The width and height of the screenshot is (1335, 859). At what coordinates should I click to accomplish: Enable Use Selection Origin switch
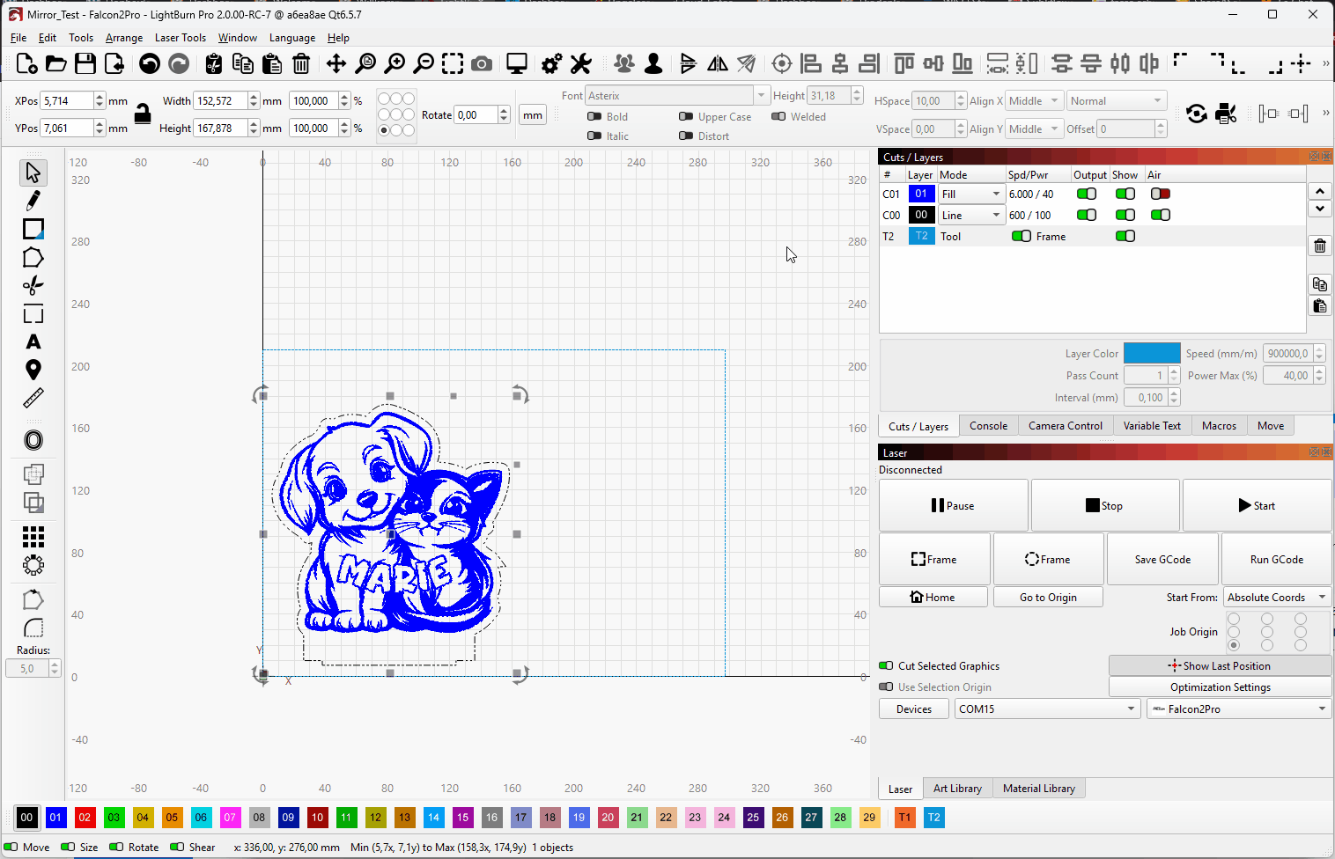[886, 686]
